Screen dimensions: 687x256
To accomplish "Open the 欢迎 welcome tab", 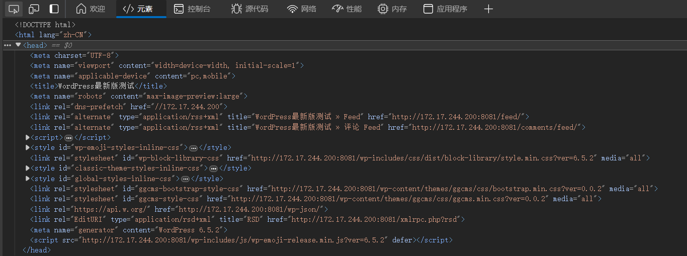I will click(x=91, y=9).
